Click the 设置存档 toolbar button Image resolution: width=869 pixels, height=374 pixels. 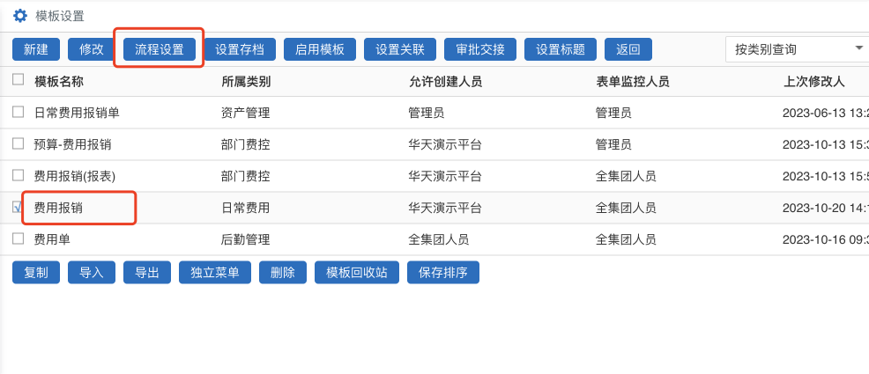click(x=240, y=49)
